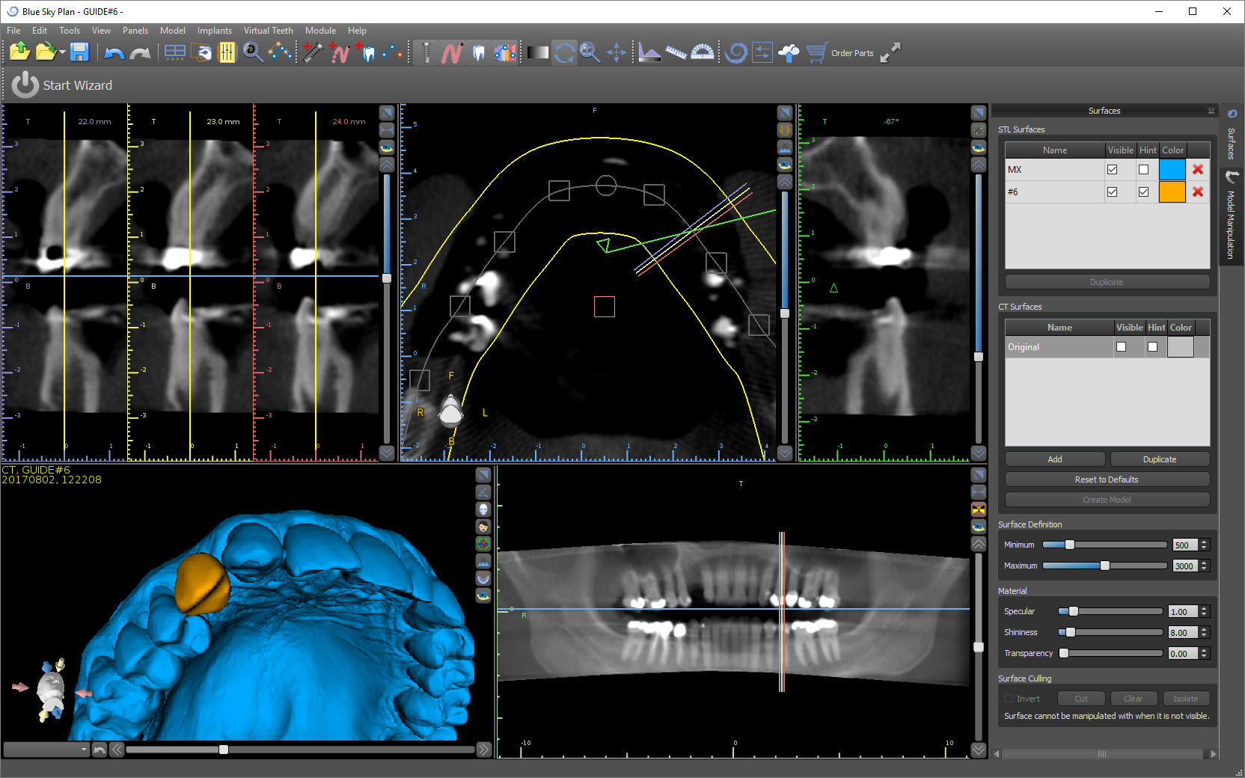Select the ruler distance tool
This screenshot has width=1245, height=778.
click(676, 52)
